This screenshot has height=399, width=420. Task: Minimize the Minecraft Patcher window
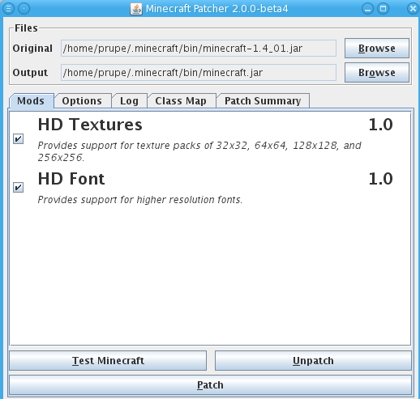[x=367, y=9]
